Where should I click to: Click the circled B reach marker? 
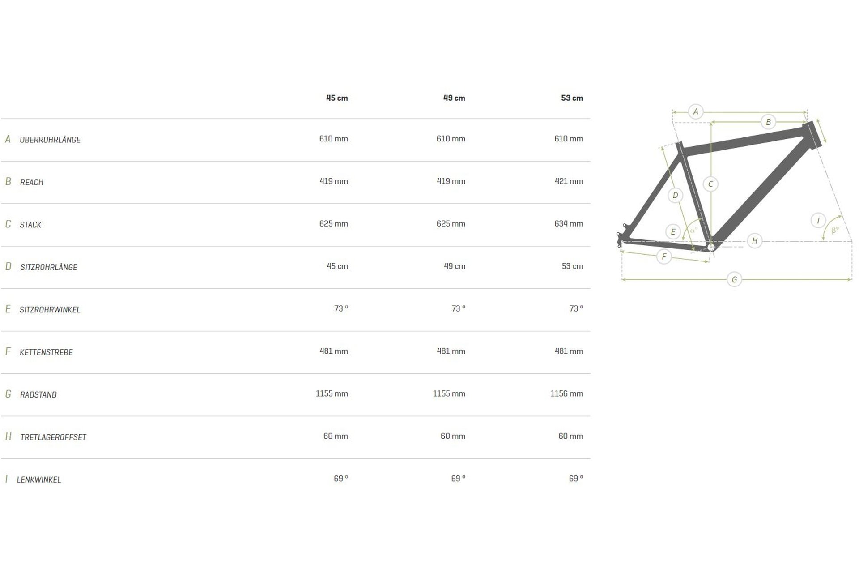click(768, 122)
